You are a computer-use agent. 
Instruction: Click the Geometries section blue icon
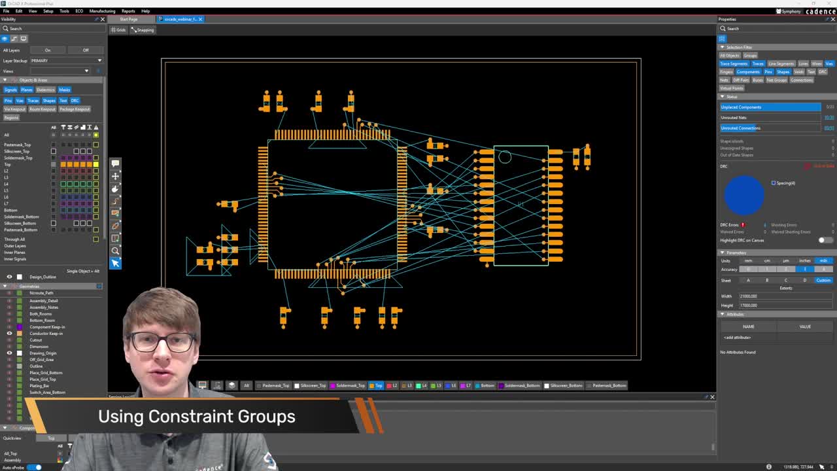pyautogui.click(x=99, y=287)
